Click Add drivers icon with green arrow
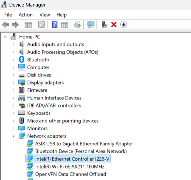This screenshot has width=191, height=180. (x=104, y=25)
